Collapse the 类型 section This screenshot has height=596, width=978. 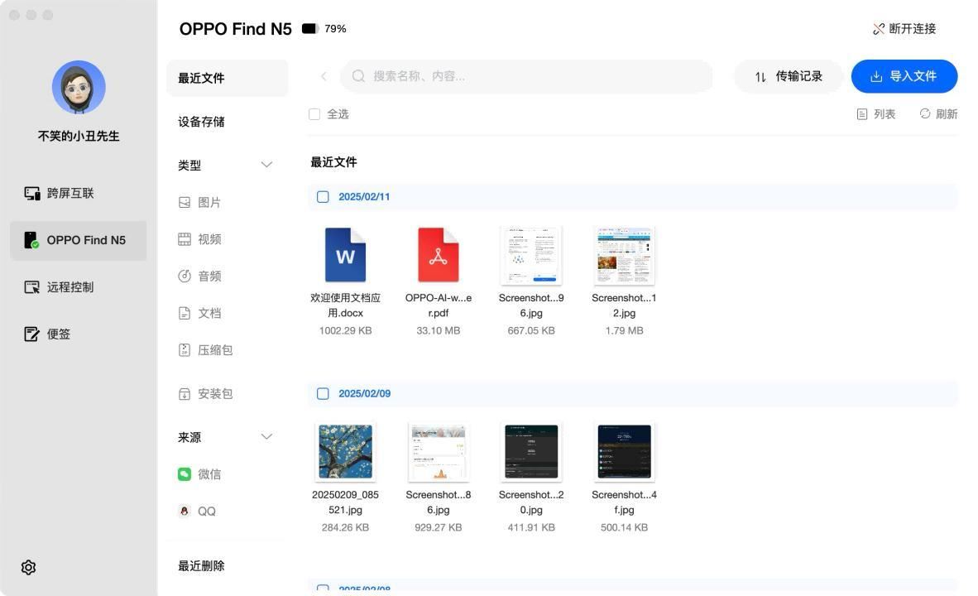point(266,165)
